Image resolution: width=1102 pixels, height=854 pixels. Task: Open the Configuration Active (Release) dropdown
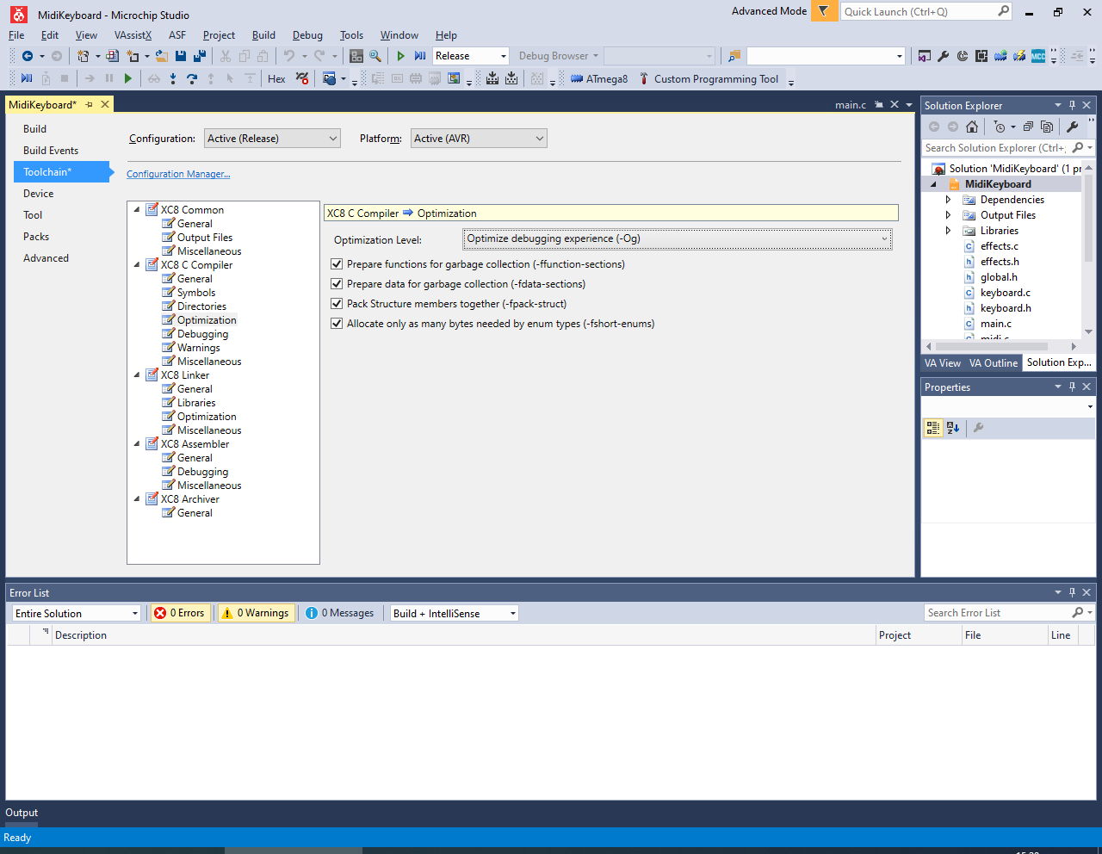[x=272, y=139]
